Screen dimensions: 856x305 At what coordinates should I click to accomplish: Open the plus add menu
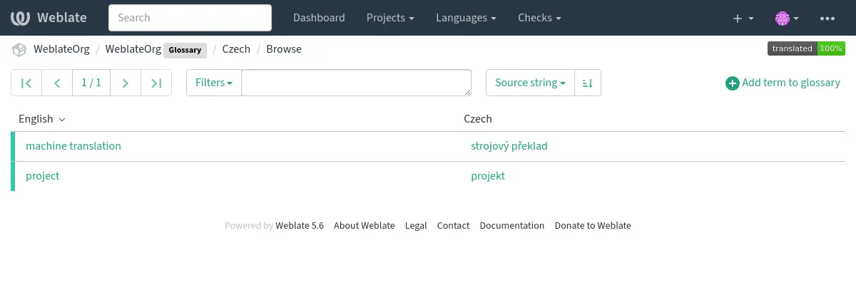click(743, 18)
